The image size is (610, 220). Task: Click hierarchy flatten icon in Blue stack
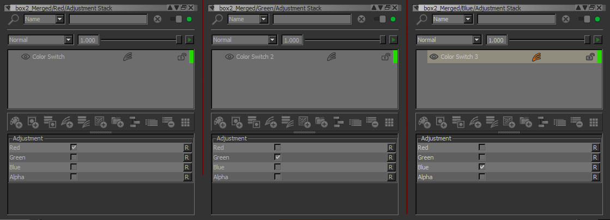pos(543,123)
